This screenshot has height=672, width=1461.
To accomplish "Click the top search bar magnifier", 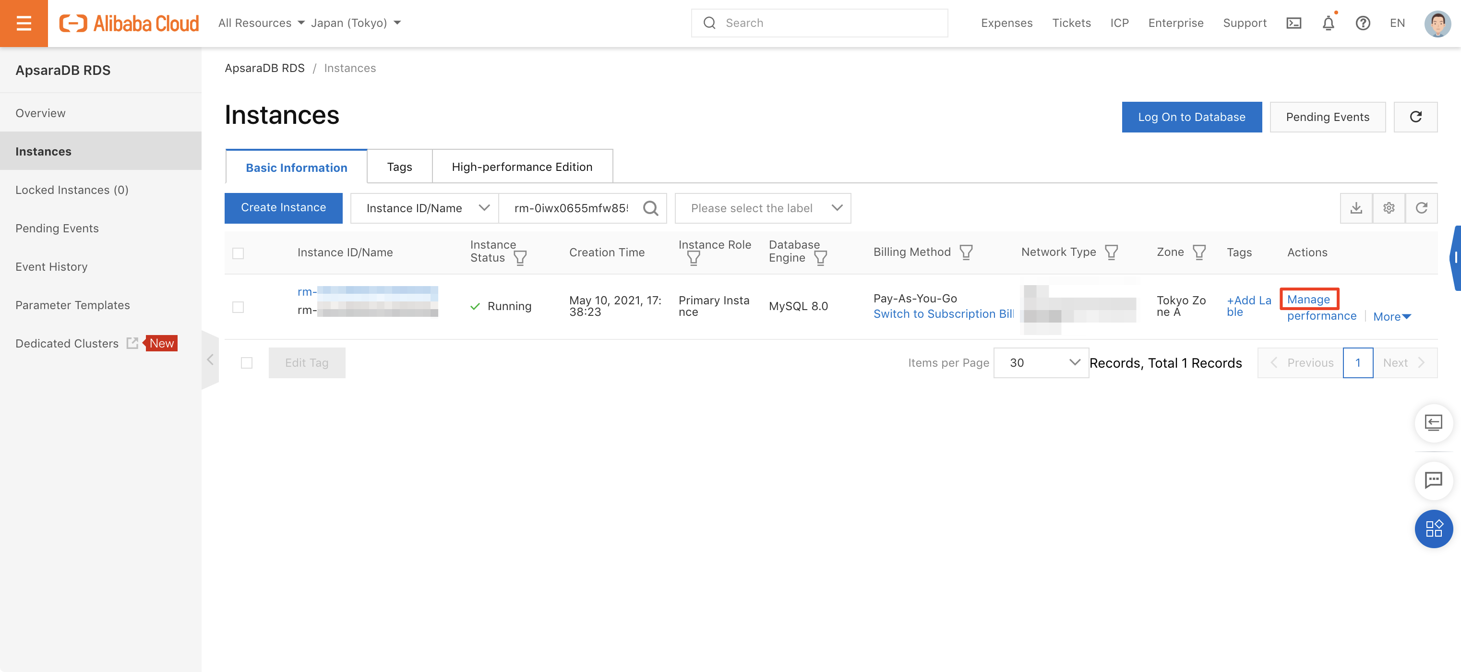I will click(x=709, y=23).
